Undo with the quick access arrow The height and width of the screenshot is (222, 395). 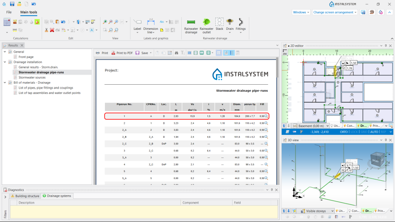coord(34,4)
